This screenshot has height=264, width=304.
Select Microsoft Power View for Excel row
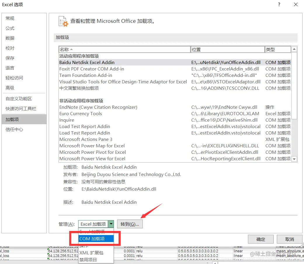tap(175, 158)
